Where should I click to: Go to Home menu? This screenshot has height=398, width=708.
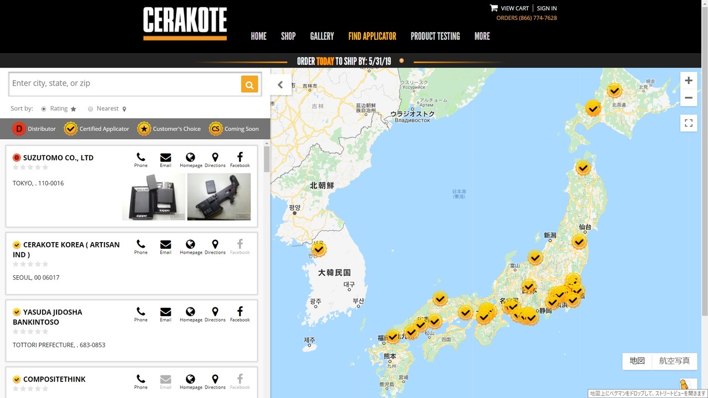258,36
